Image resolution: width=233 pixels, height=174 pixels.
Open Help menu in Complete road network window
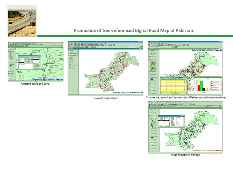(x=105, y=43)
